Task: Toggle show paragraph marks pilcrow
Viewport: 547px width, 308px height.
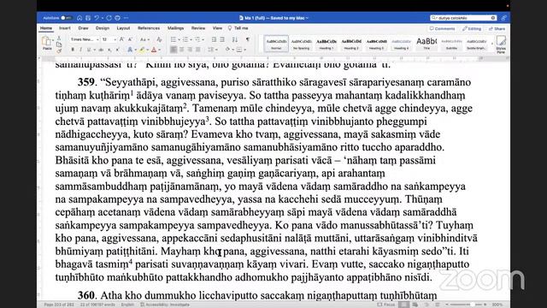Action: click(248, 40)
